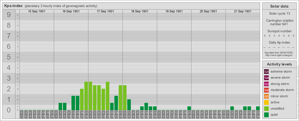The width and height of the screenshot is (299, 121).
Task: Click the 20 Sep 1901 date header
Action: (x=208, y=11)
